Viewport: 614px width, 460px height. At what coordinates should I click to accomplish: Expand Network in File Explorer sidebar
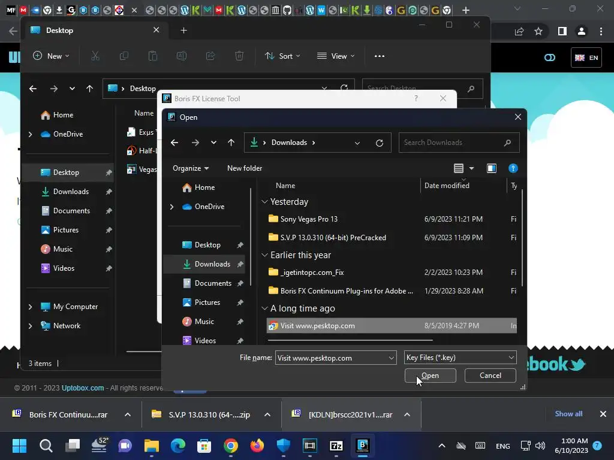pyautogui.click(x=30, y=326)
